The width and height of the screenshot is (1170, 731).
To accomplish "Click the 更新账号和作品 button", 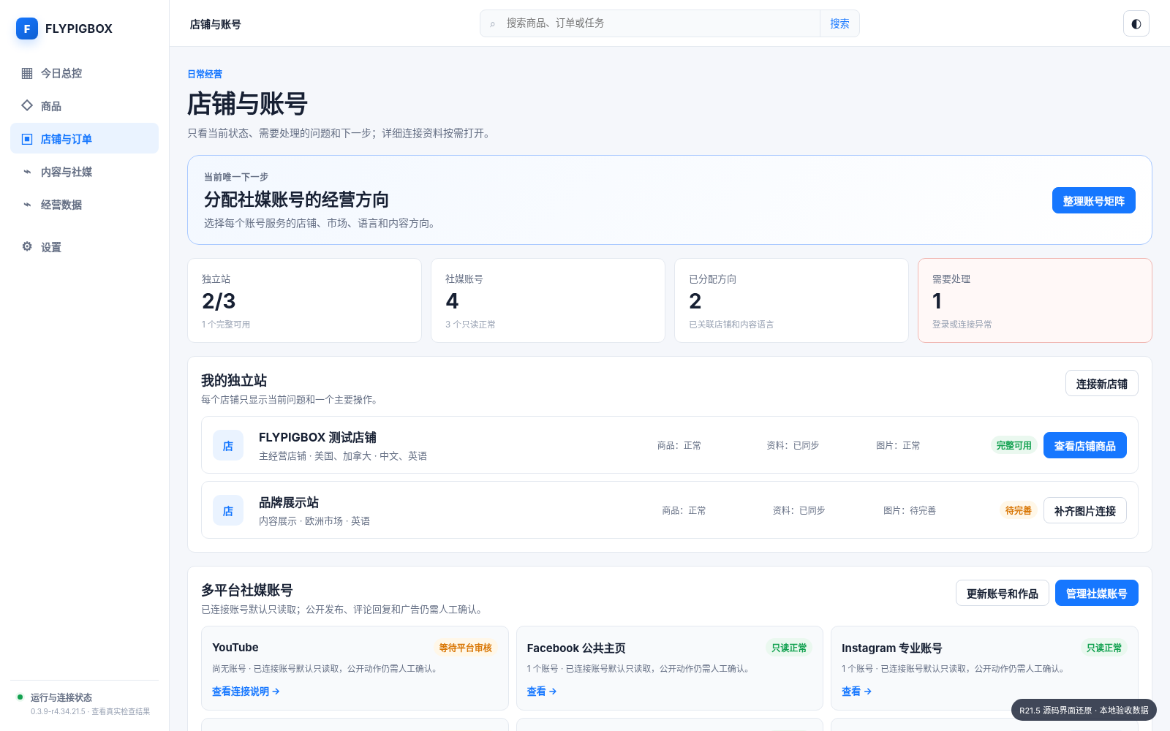I will (x=1003, y=593).
